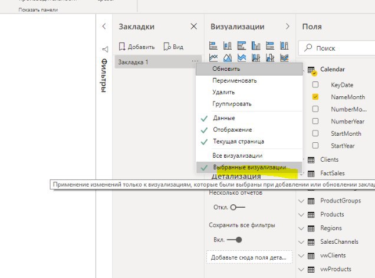Select line and stacked column chart
Viewport: 375px width, 278px height.
pos(256,57)
